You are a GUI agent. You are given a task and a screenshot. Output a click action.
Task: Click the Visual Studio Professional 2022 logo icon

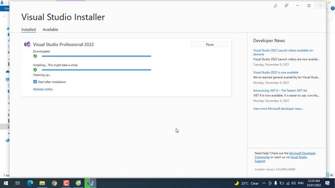[27, 44]
